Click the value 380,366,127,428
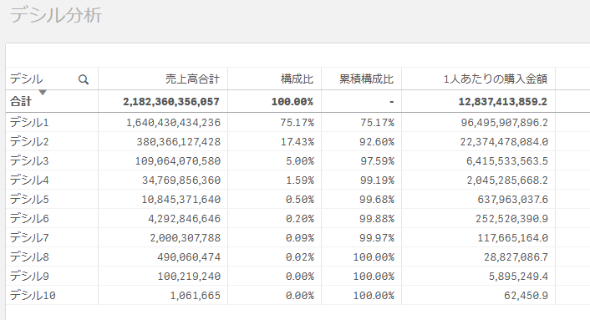Viewport: 590px width, 320px height. pyautogui.click(x=178, y=142)
